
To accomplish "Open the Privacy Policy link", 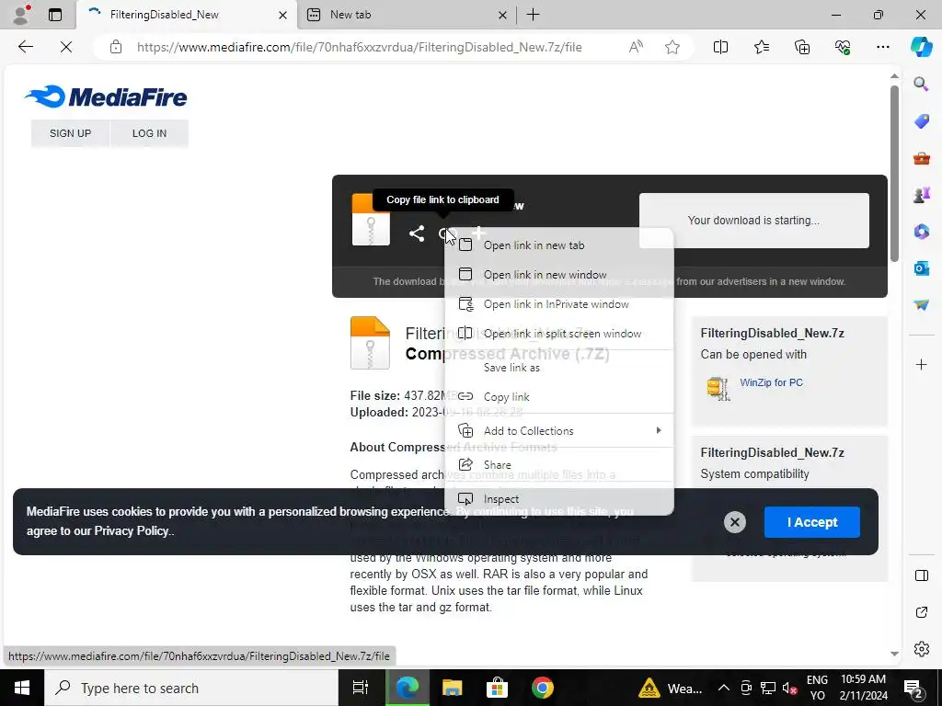I will [x=131, y=530].
